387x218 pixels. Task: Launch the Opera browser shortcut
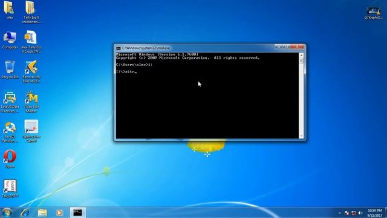point(10,159)
